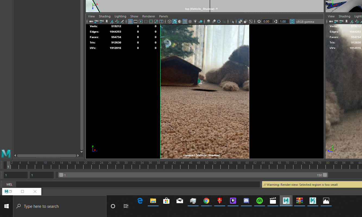Viewport: 362px width, 217px height.
Task: Click the Smooth Shade All cube icon
Action: pos(175,21)
